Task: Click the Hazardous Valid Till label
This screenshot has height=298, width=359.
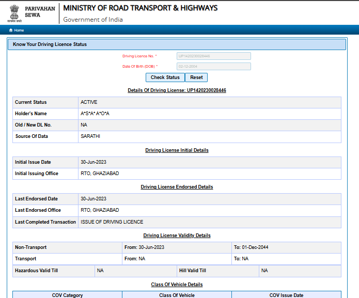Action: point(36,271)
